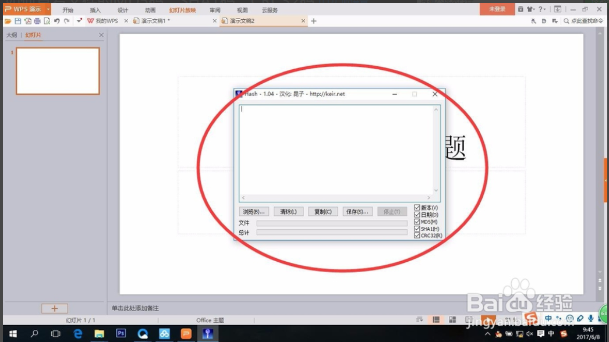
Task: Open the Windows Start menu
Action: [x=12, y=333]
